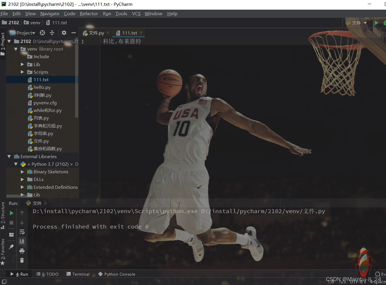
Task: Open the Python Console tool window
Action: click(x=117, y=274)
